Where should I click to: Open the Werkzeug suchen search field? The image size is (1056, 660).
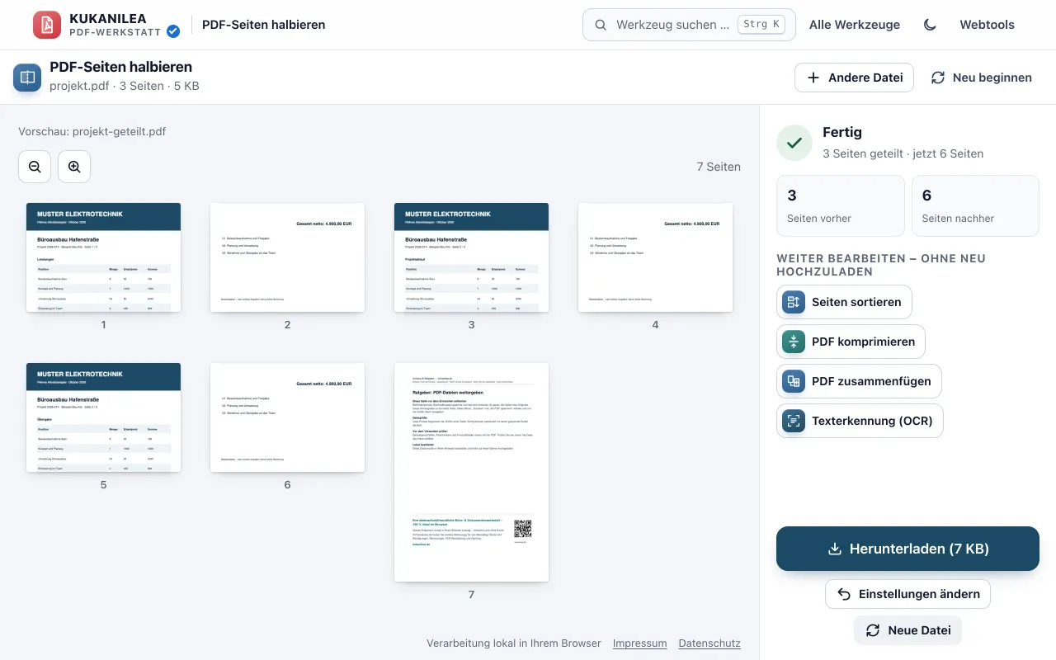(689, 25)
